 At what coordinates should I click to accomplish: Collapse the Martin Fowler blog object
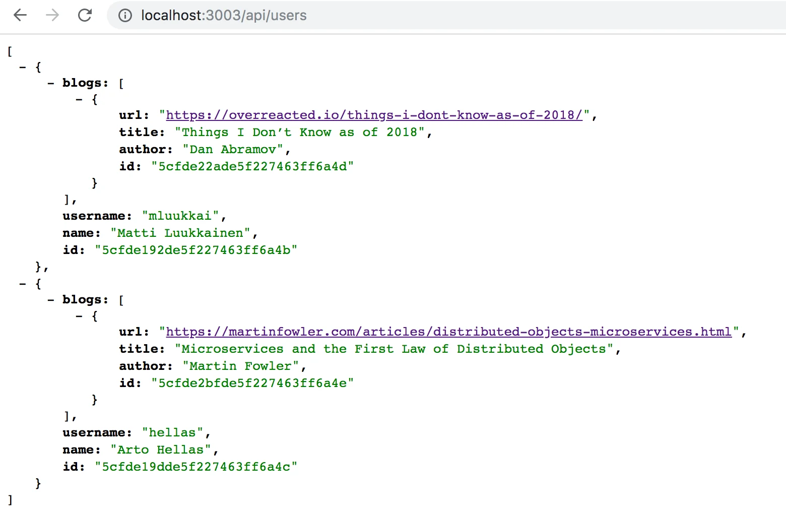pyautogui.click(x=79, y=316)
